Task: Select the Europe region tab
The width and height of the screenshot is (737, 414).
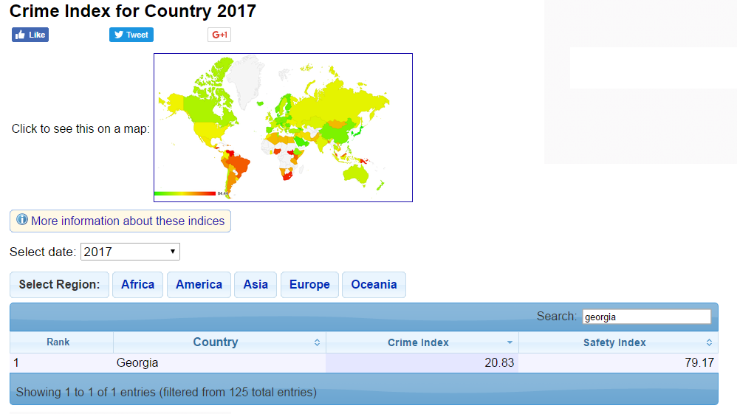Action: 309,285
